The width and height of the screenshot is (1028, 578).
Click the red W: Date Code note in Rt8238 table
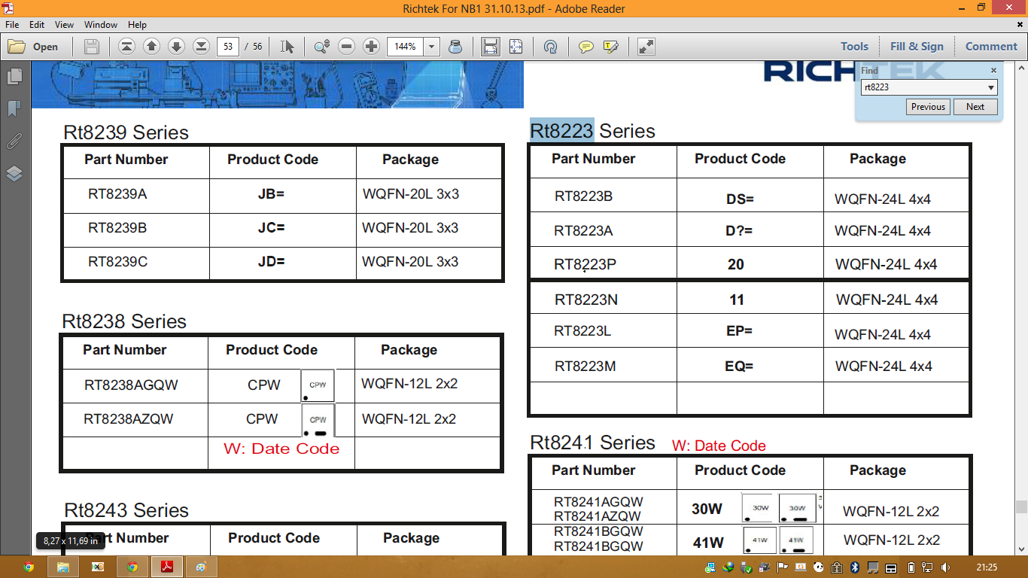281,449
